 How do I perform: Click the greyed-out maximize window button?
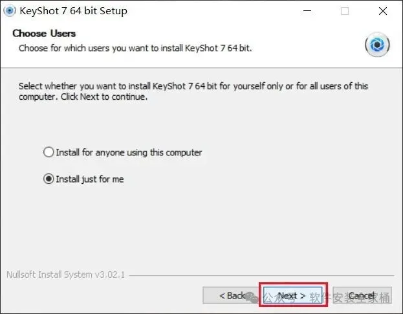point(345,11)
